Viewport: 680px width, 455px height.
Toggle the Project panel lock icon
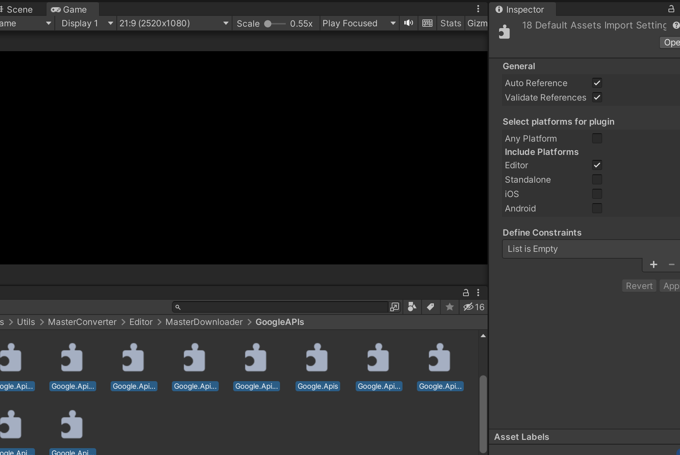tap(466, 293)
